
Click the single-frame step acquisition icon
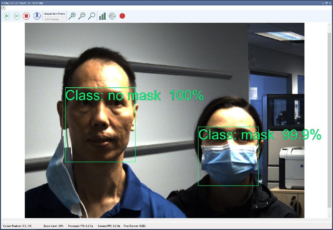pyautogui.click(x=16, y=16)
